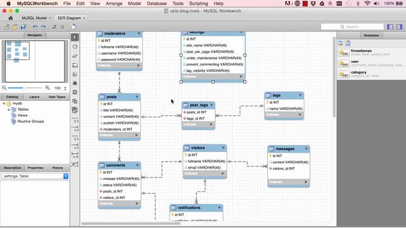
Task: Select the place image tool
Action: coord(75,83)
